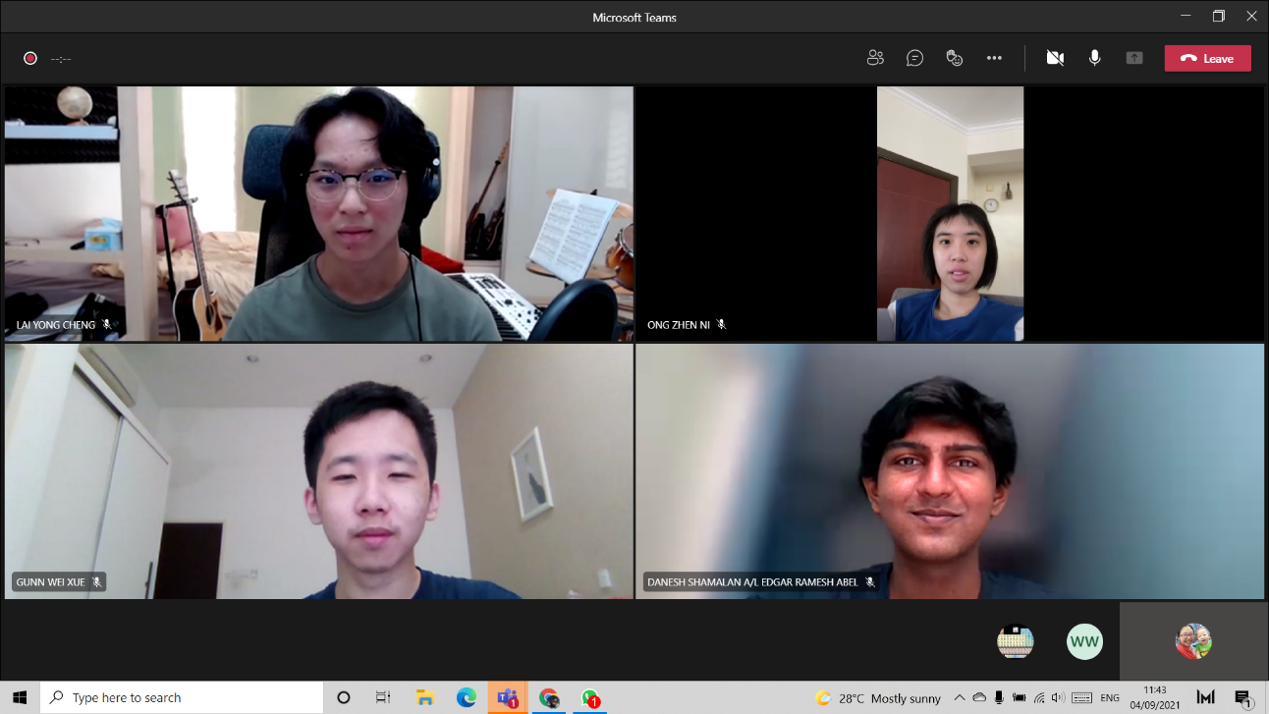This screenshot has height=714, width=1269.
Task: Click the red recording indicator
Action: coord(30,58)
